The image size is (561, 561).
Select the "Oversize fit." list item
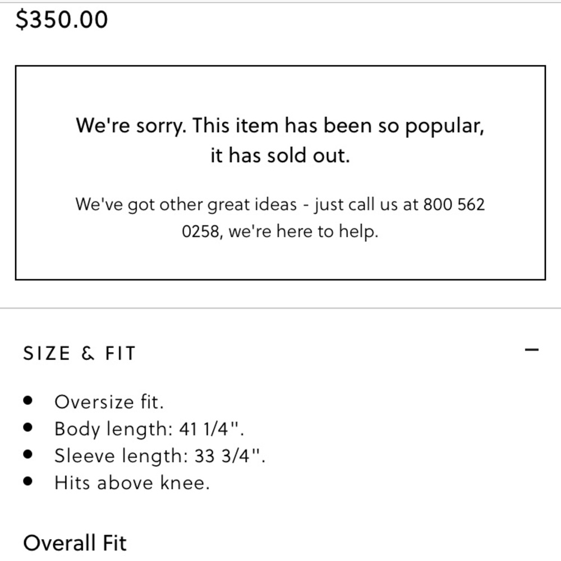point(109,402)
